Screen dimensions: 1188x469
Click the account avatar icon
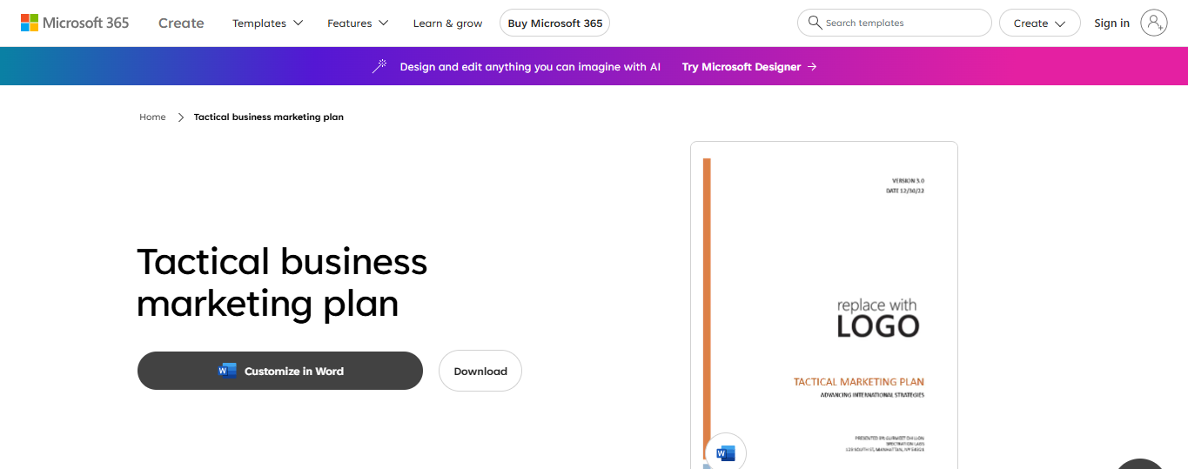[1154, 23]
